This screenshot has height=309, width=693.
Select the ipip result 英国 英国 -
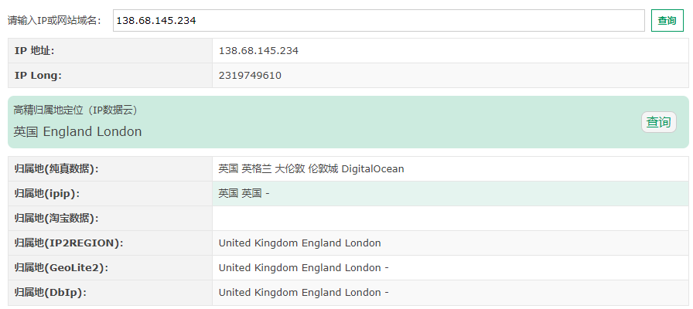[x=244, y=193]
